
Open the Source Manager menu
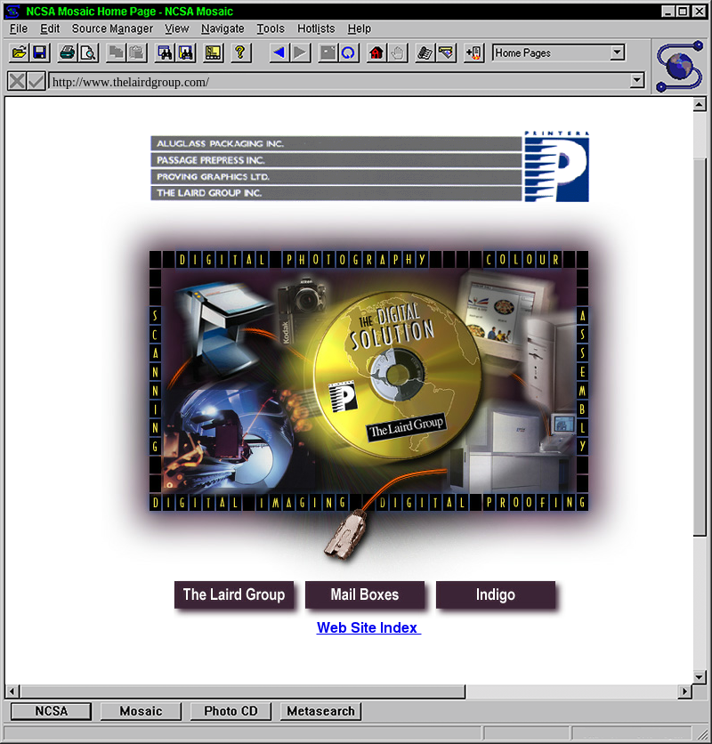tap(112, 28)
